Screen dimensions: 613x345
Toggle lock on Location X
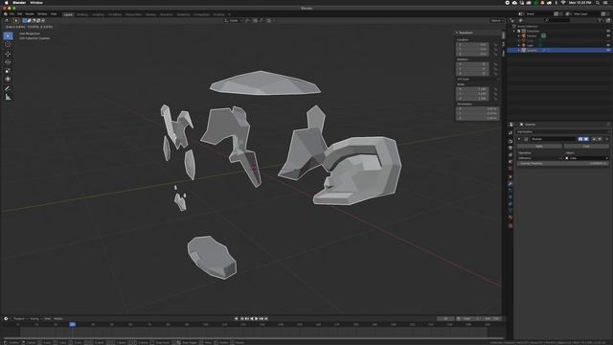495,45
